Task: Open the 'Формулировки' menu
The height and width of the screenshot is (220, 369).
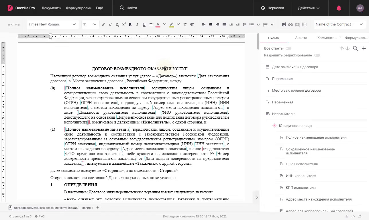Action: (78, 8)
